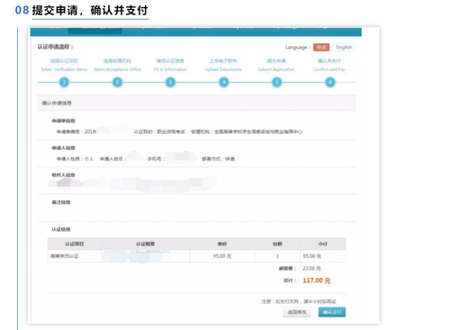Click the highlighted tab in the top navigation bar

coord(95,31)
